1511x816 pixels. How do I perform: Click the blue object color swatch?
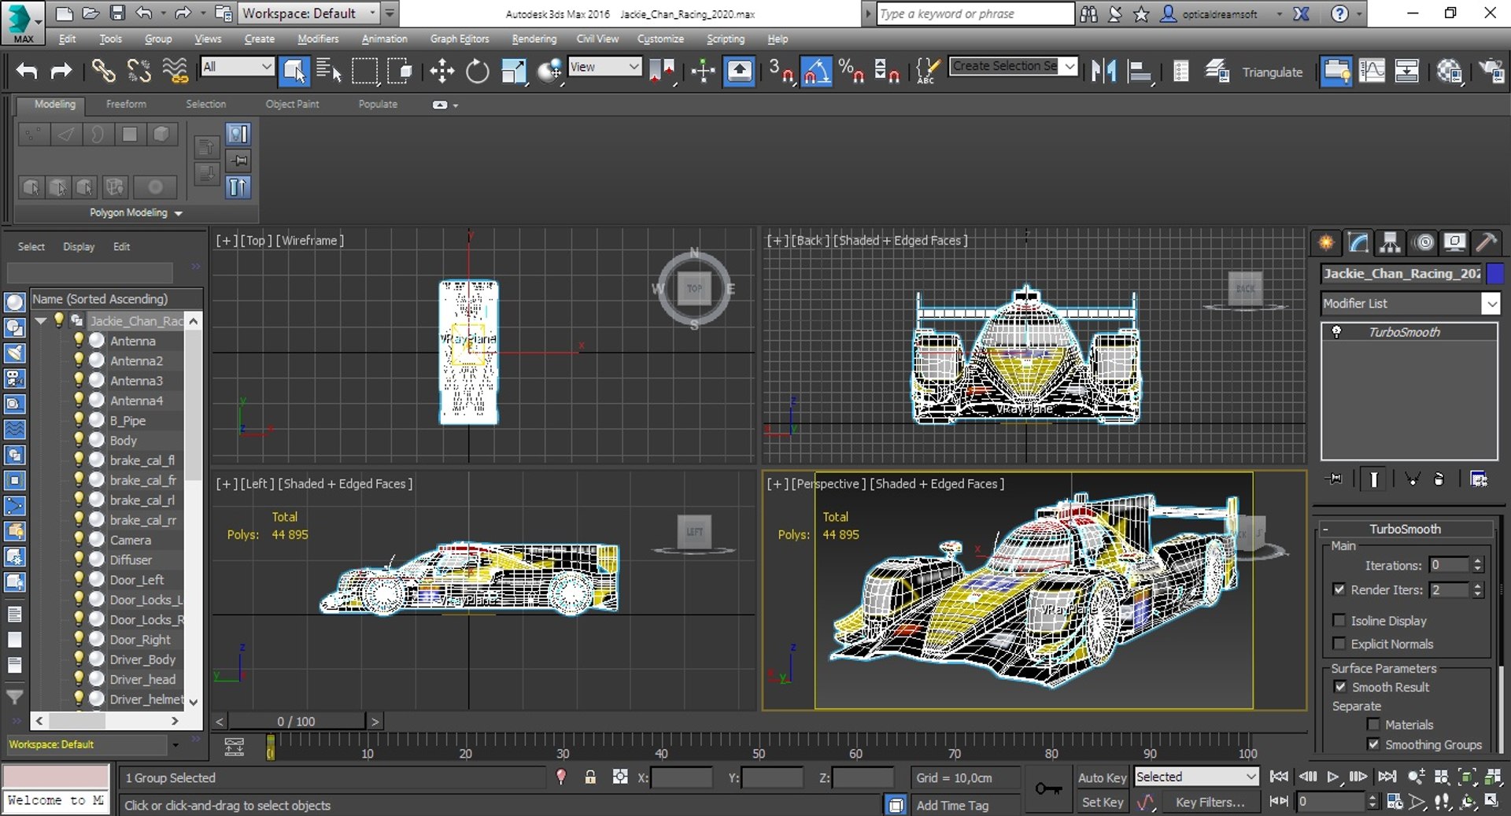coord(1495,273)
